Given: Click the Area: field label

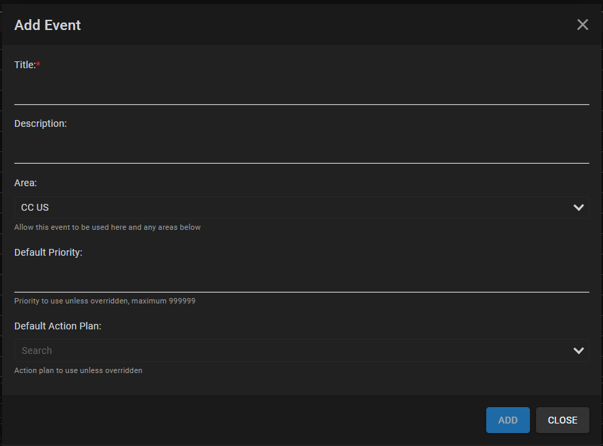Looking at the screenshot, I should (25, 183).
